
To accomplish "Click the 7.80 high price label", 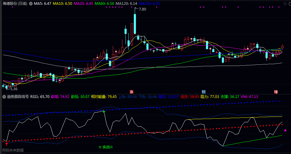I will coord(142,9).
